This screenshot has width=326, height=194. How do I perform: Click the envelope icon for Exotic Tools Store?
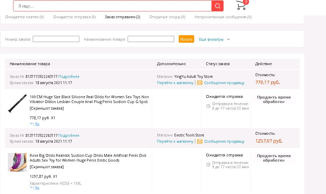pyautogui.click(x=200, y=141)
